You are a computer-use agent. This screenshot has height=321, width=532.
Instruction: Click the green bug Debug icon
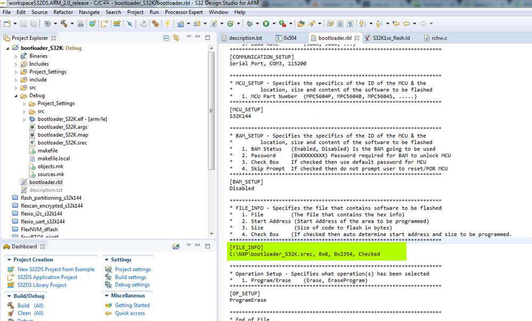[250, 24]
